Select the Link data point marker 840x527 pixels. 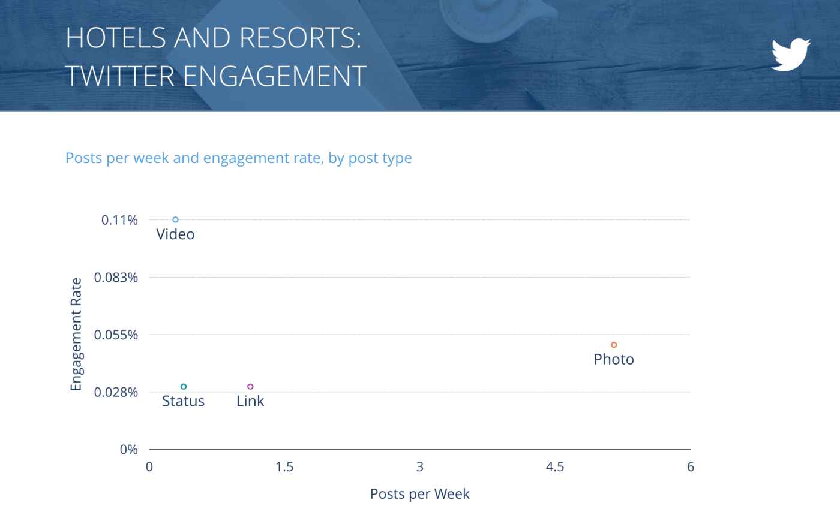[x=250, y=387]
